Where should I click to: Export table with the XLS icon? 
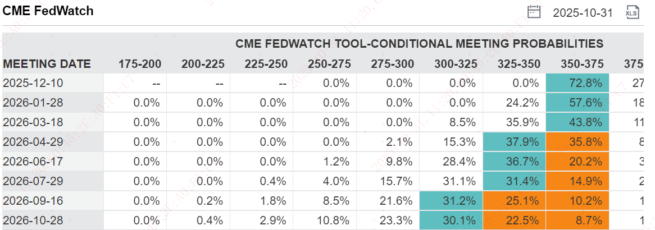[x=633, y=12]
